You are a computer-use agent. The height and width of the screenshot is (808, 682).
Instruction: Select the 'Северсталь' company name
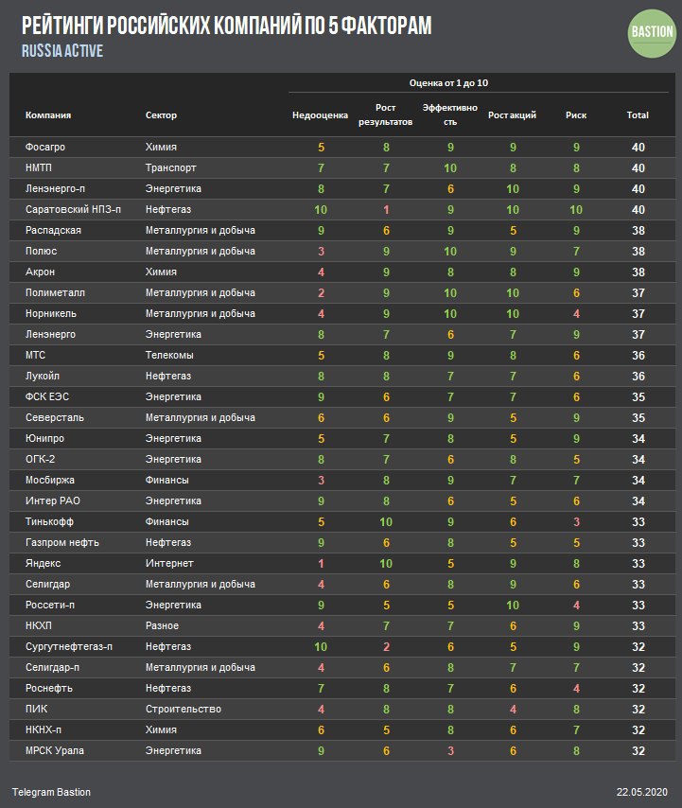[55, 417]
